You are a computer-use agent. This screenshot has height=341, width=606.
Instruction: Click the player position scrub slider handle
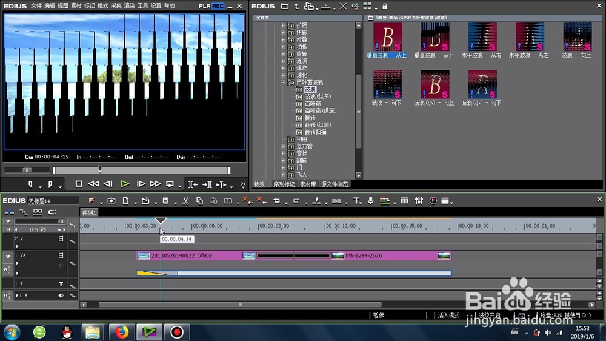coord(100,169)
